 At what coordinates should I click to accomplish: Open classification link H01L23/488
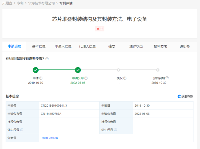coord(50,138)
